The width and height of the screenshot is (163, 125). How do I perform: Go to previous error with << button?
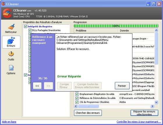(x=37, y=86)
